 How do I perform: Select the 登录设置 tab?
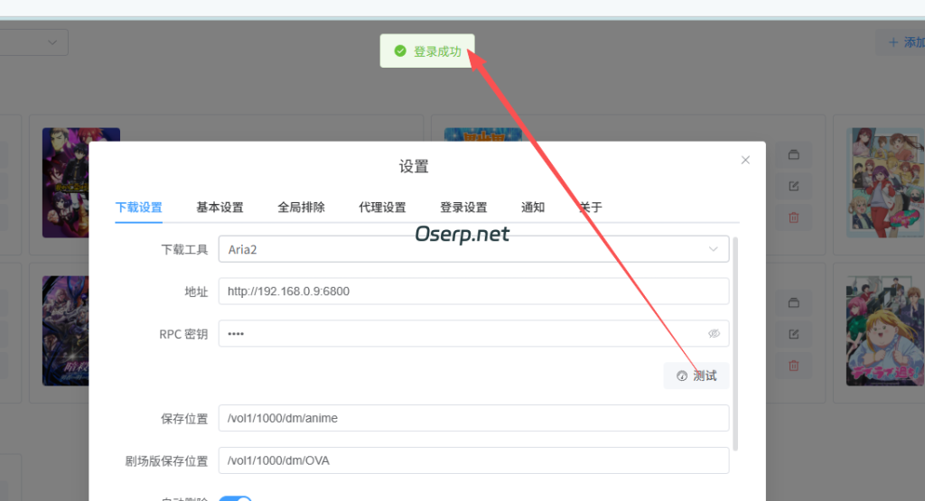[x=463, y=208]
